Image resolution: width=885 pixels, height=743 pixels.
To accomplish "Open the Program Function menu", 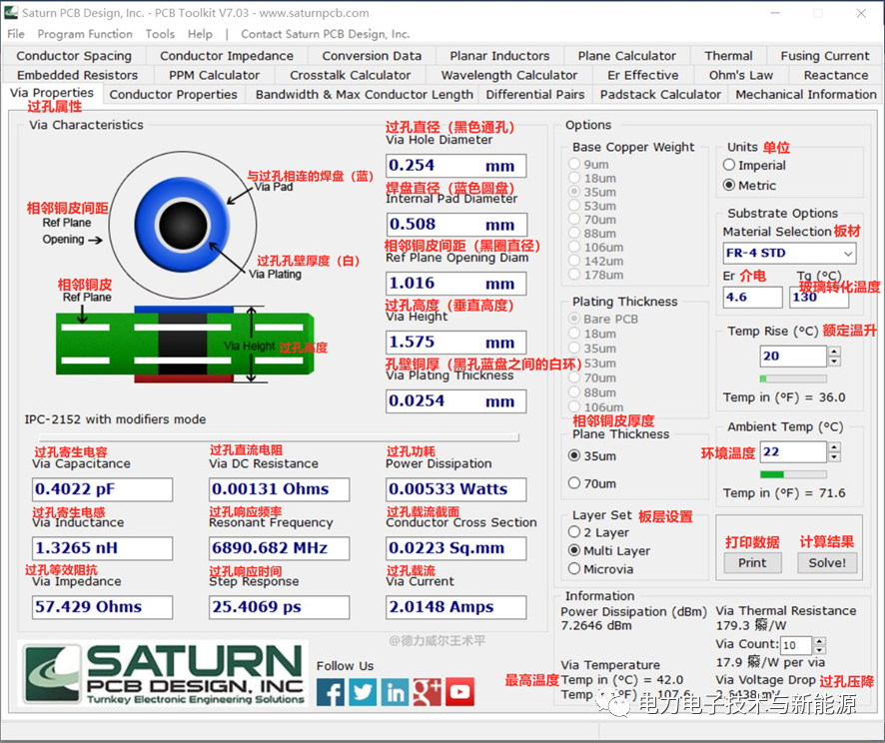I will click(x=85, y=34).
